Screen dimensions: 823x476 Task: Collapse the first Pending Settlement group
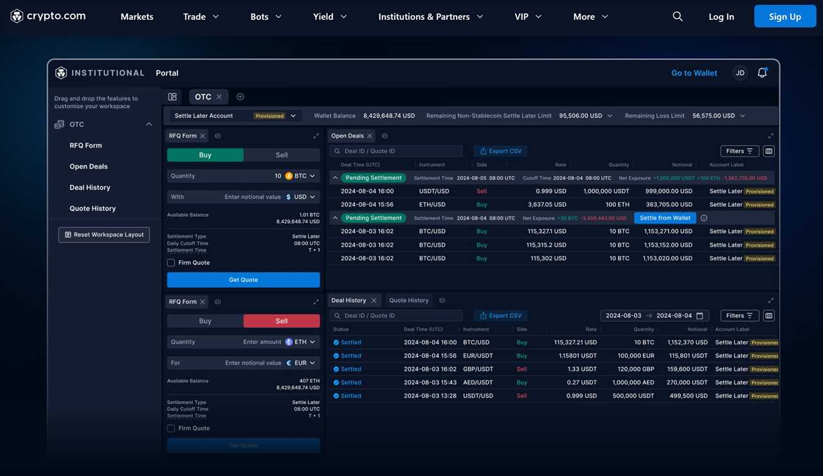[334, 177]
